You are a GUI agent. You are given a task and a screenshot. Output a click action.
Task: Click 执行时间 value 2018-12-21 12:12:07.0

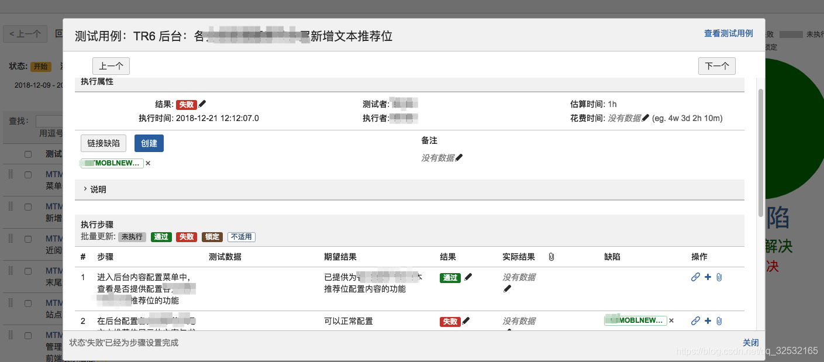pos(218,118)
